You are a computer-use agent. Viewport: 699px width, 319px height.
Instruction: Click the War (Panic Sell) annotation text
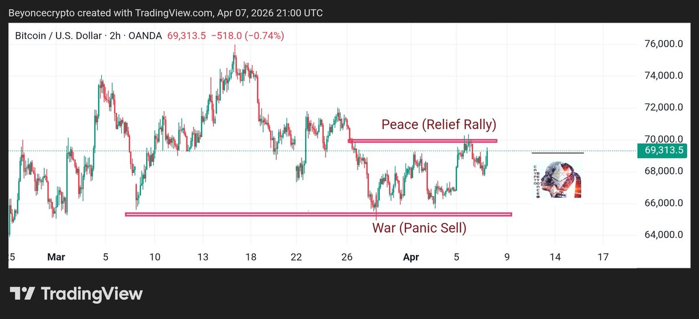[419, 228]
